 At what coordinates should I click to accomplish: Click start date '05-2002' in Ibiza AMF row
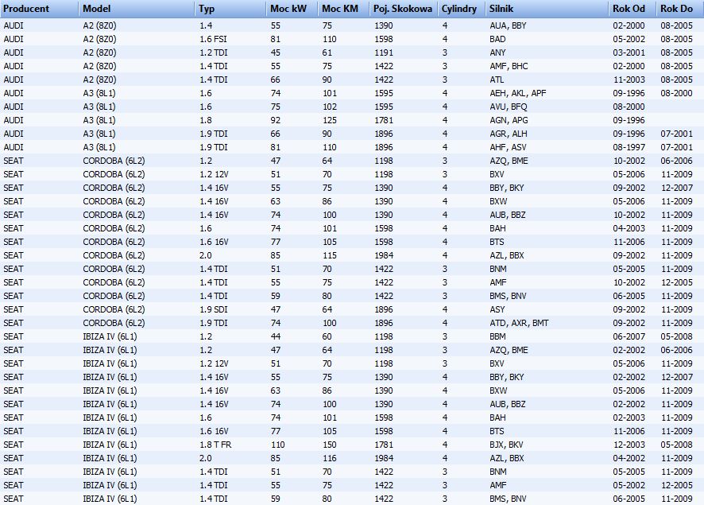click(629, 485)
